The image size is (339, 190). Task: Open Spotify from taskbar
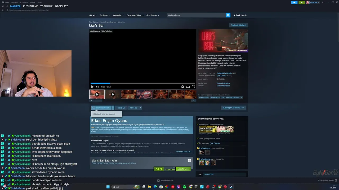click(184, 187)
